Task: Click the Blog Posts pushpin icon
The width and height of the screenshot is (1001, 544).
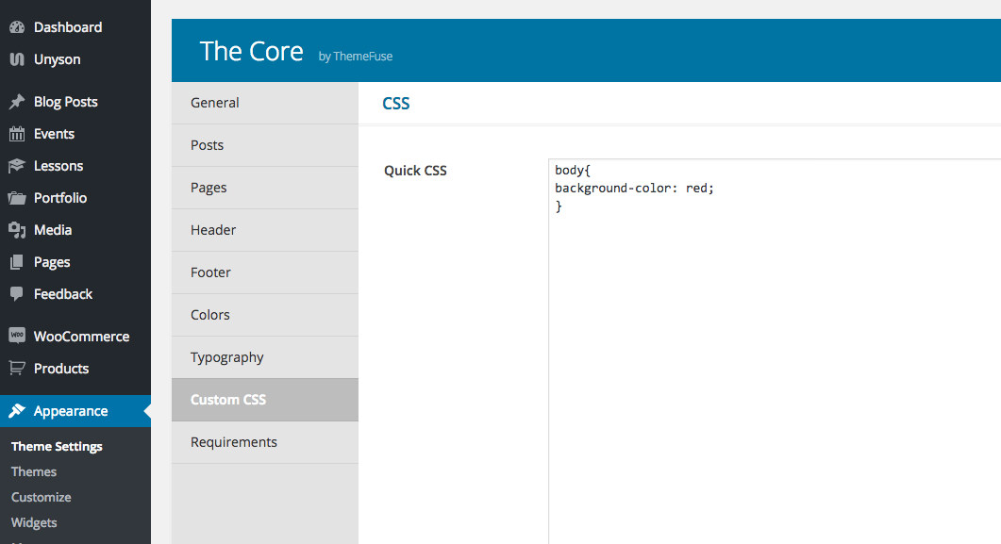Action: click(x=17, y=102)
